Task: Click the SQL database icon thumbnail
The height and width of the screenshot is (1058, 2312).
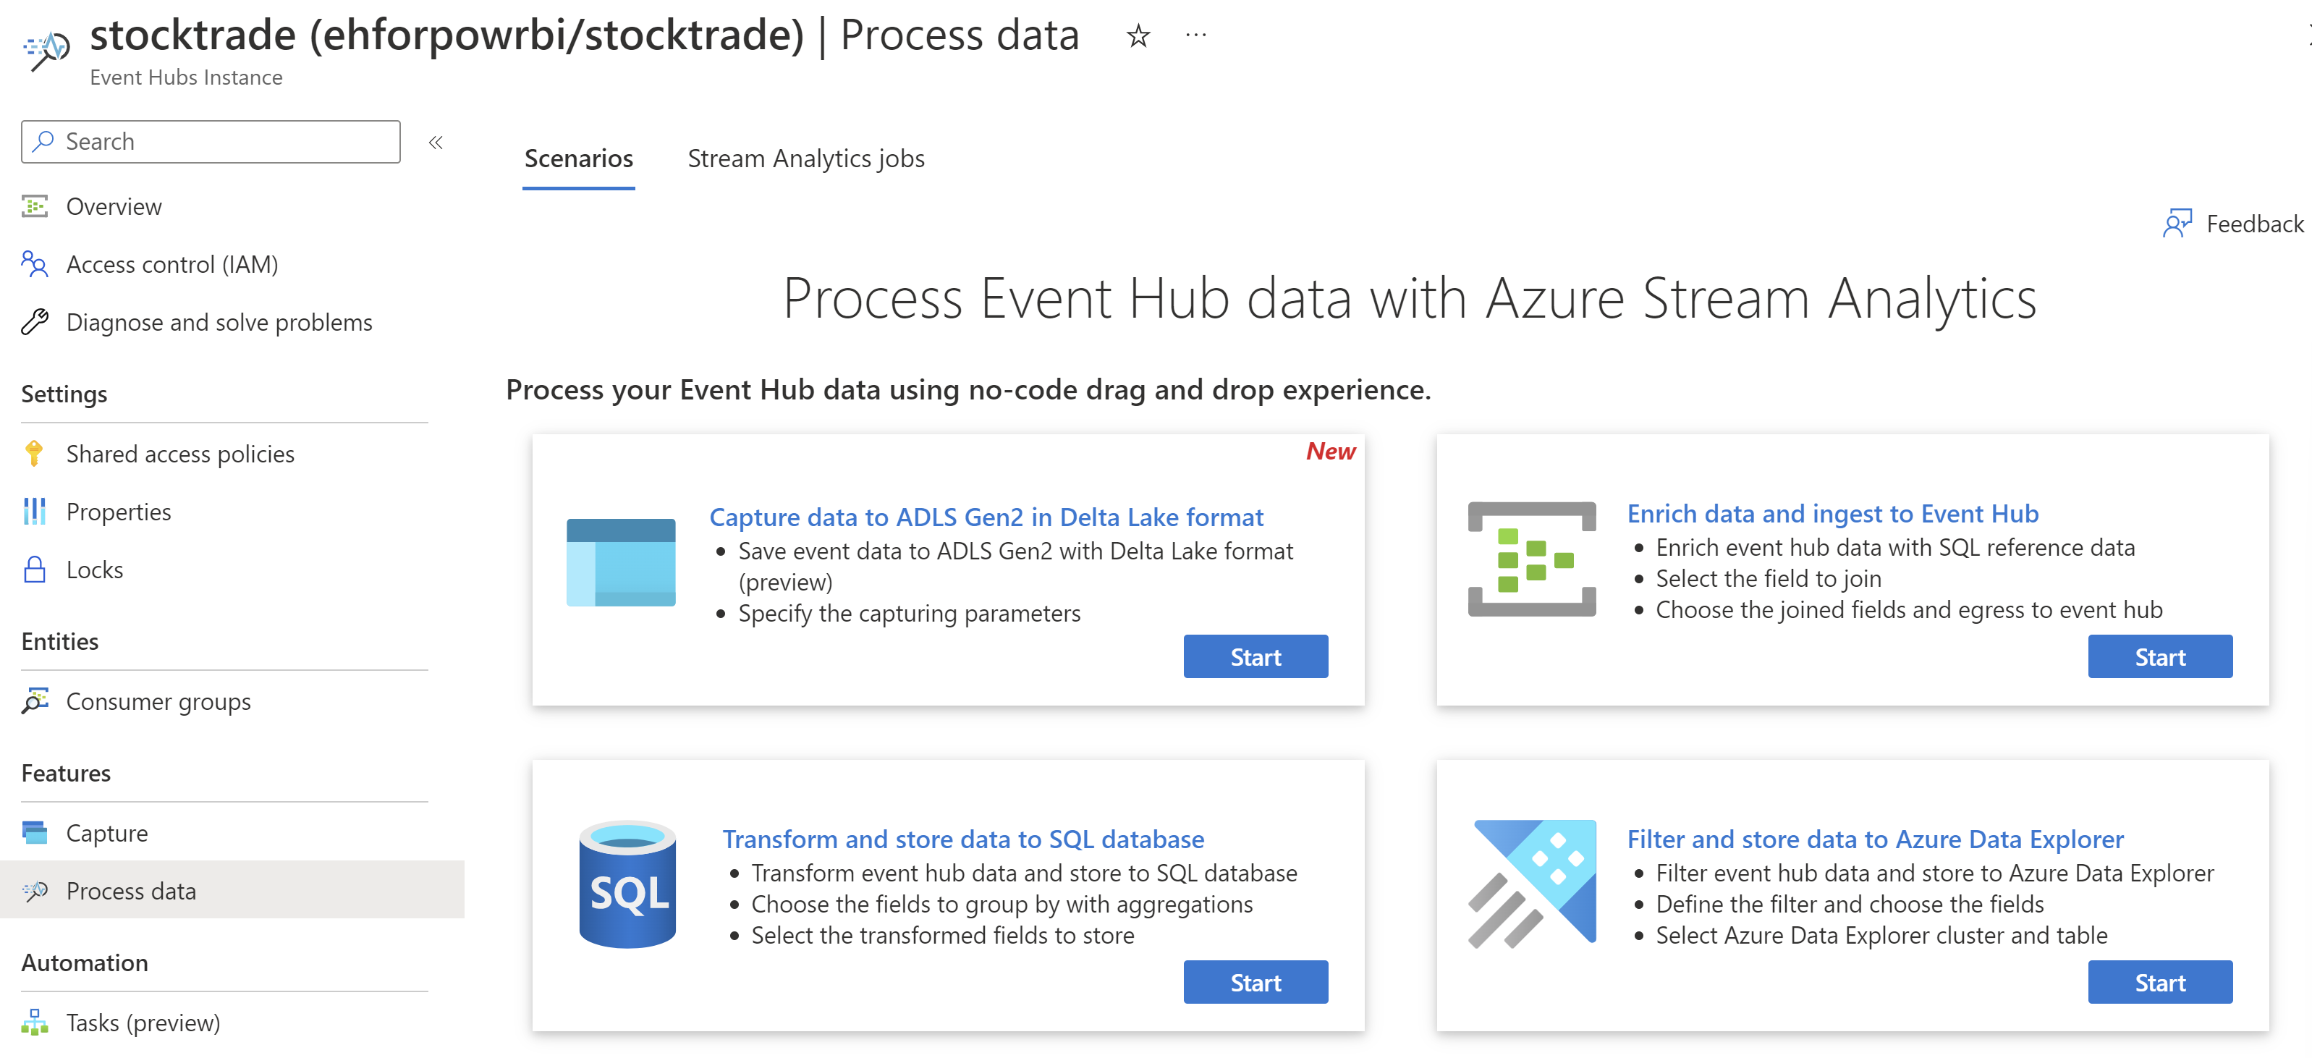Action: point(627,885)
